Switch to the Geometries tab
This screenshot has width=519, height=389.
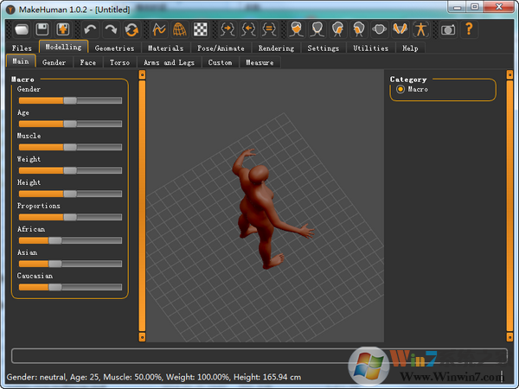[x=115, y=48]
